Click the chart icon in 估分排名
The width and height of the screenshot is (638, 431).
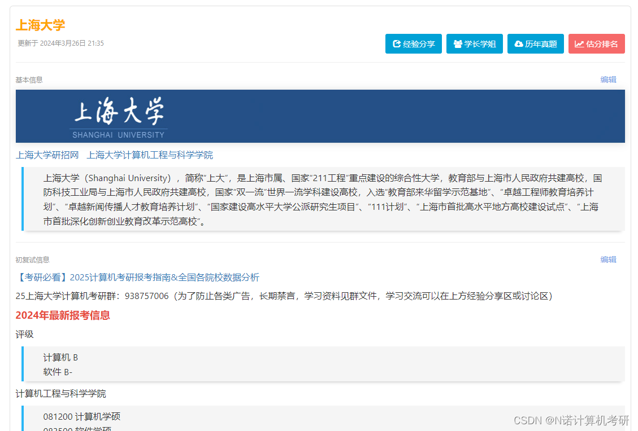click(x=579, y=44)
